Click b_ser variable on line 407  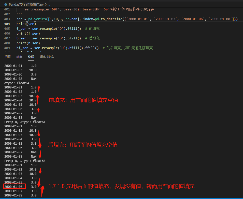click(x=21, y=38)
